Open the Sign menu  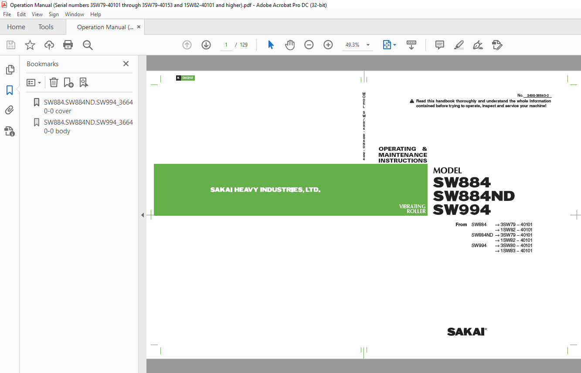pos(54,14)
